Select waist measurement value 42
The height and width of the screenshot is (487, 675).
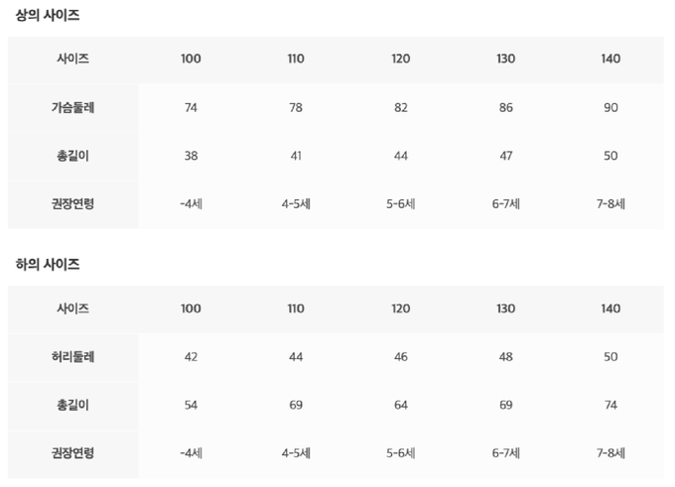pyautogui.click(x=191, y=356)
